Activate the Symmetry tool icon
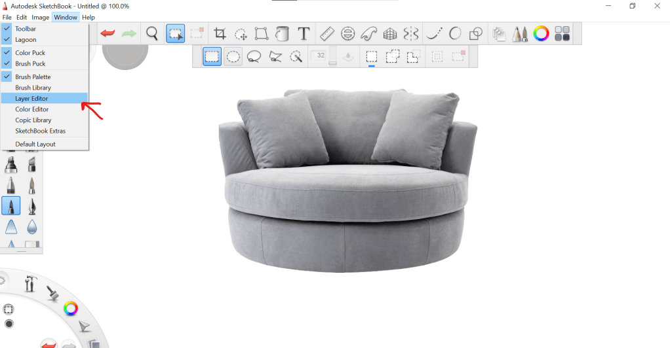 pos(411,34)
